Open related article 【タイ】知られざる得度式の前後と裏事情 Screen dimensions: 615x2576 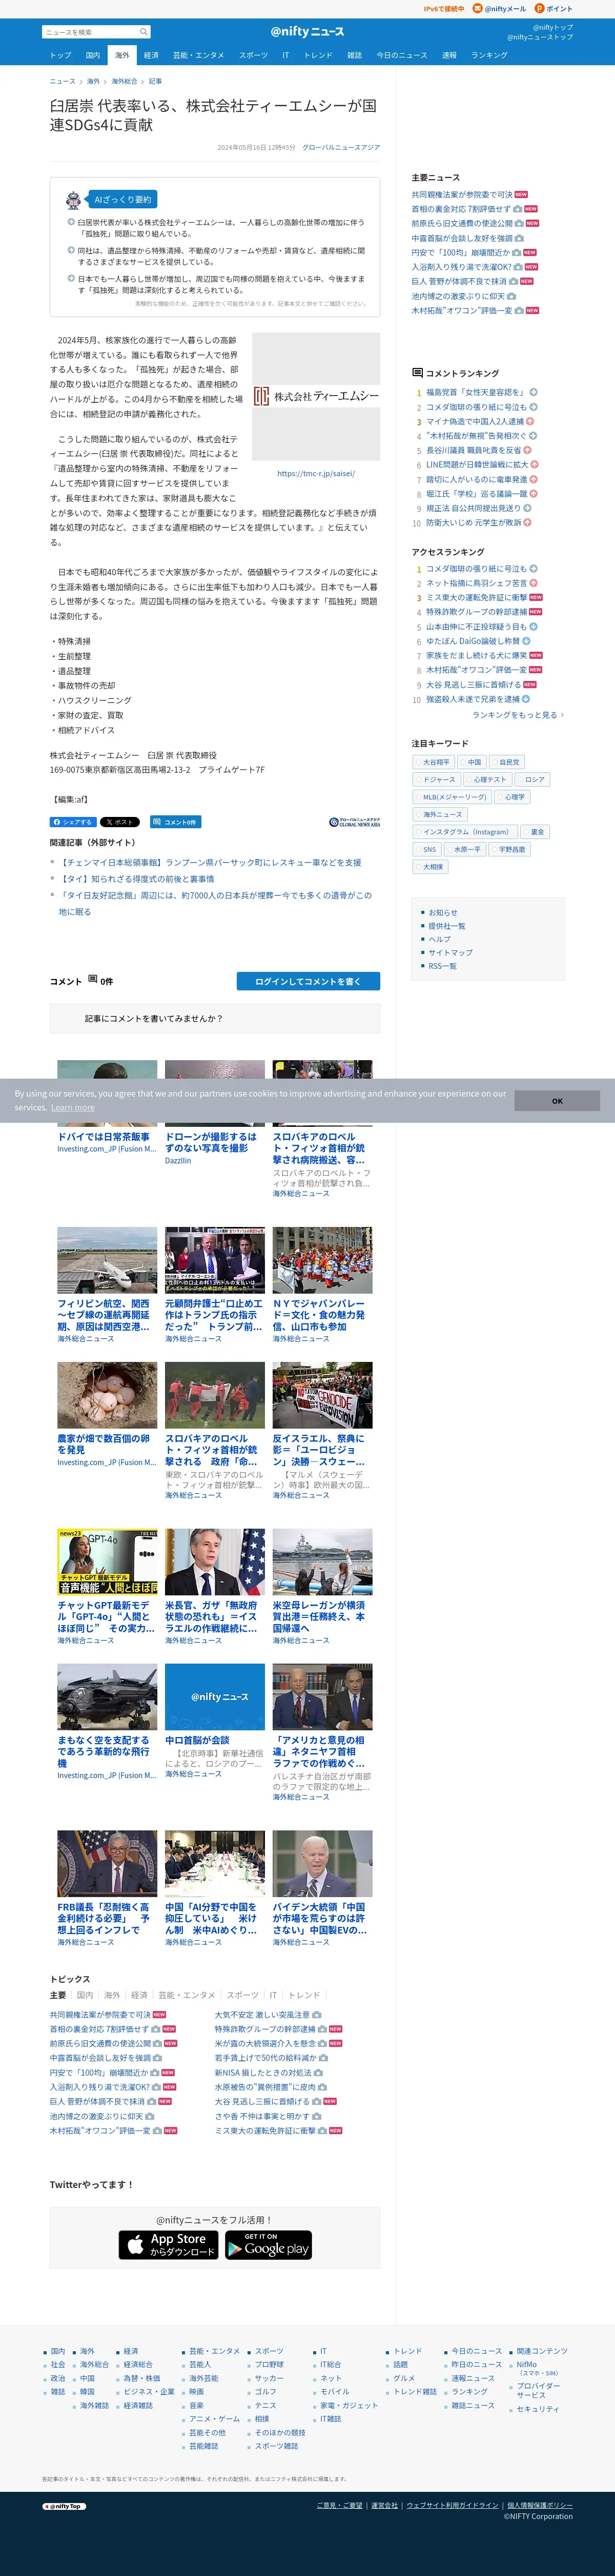[136, 879]
